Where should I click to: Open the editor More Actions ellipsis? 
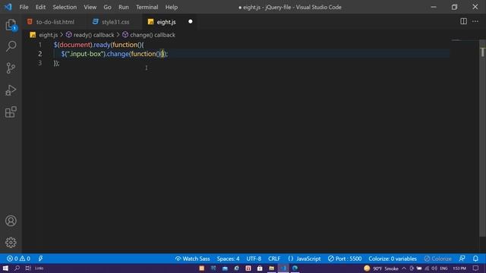pos(475,21)
